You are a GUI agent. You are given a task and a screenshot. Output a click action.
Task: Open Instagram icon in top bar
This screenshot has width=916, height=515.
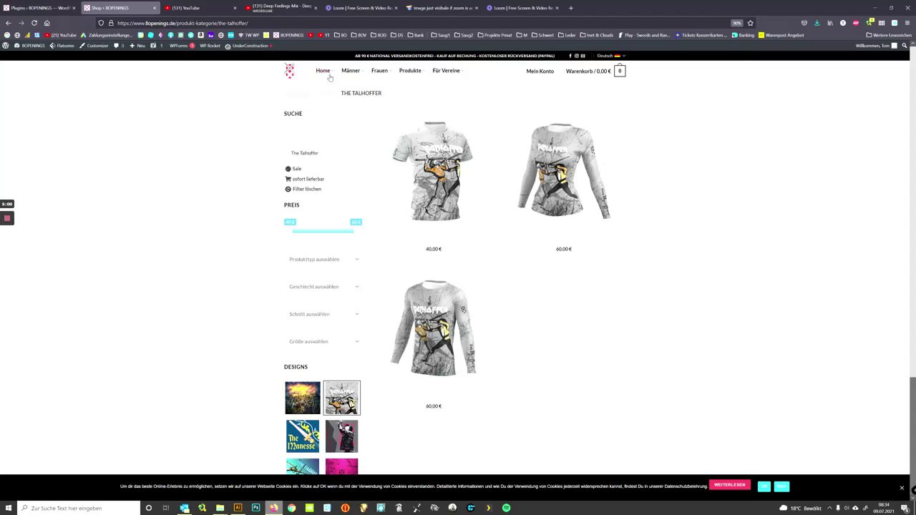tap(576, 56)
